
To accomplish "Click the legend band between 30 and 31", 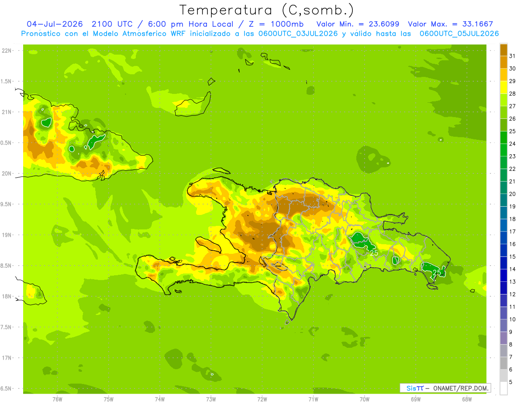I will (503, 62).
